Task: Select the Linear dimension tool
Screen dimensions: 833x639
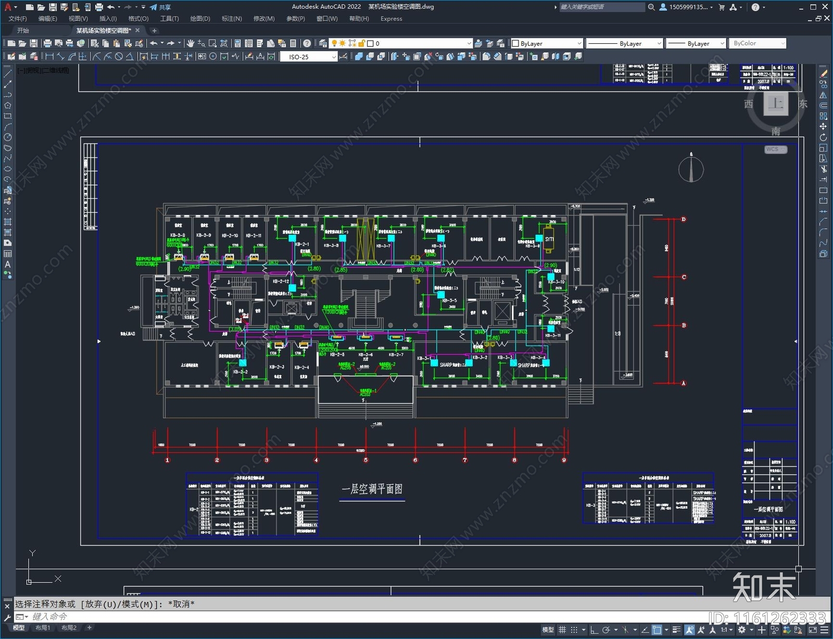Action: pyautogui.click(x=49, y=56)
